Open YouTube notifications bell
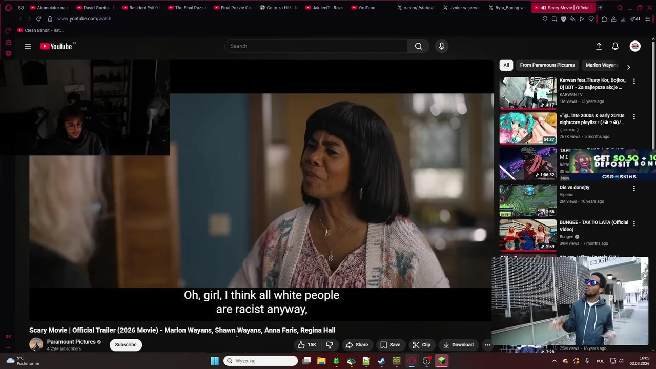The image size is (656, 369). click(615, 46)
